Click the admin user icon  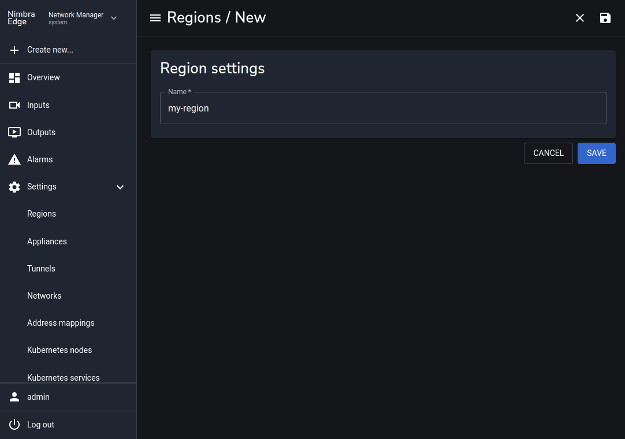coord(14,397)
